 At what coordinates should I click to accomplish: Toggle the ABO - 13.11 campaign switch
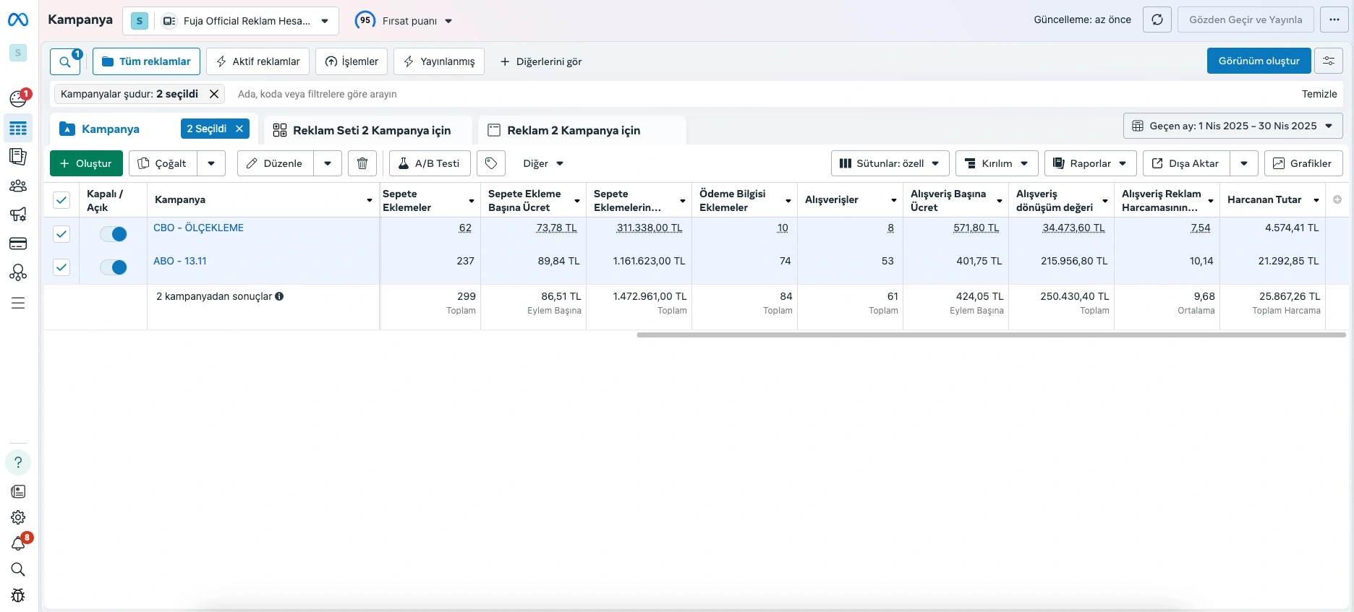pyautogui.click(x=114, y=267)
